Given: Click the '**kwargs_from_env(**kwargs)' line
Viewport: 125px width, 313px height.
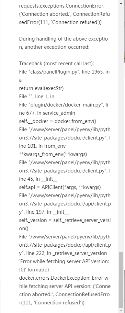Looking at the screenshot, I should click(x=53, y=154).
